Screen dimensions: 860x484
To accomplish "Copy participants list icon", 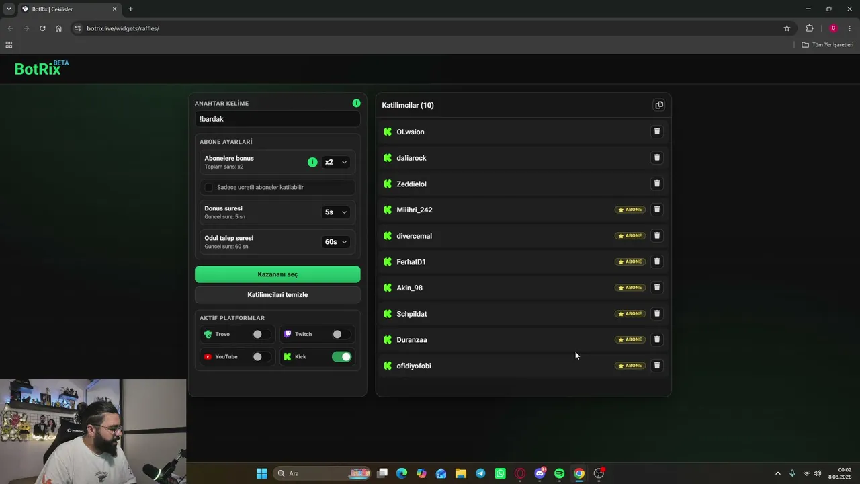I will 659,105.
